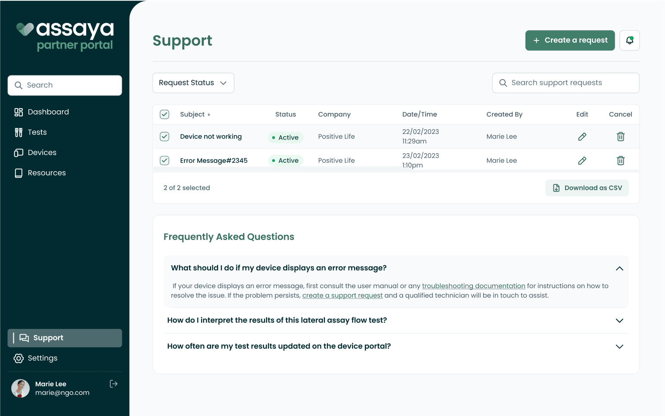Viewport: 665px width, 416px height.
Task: Download the selected requests as CSV
Action: click(x=587, y=188)
